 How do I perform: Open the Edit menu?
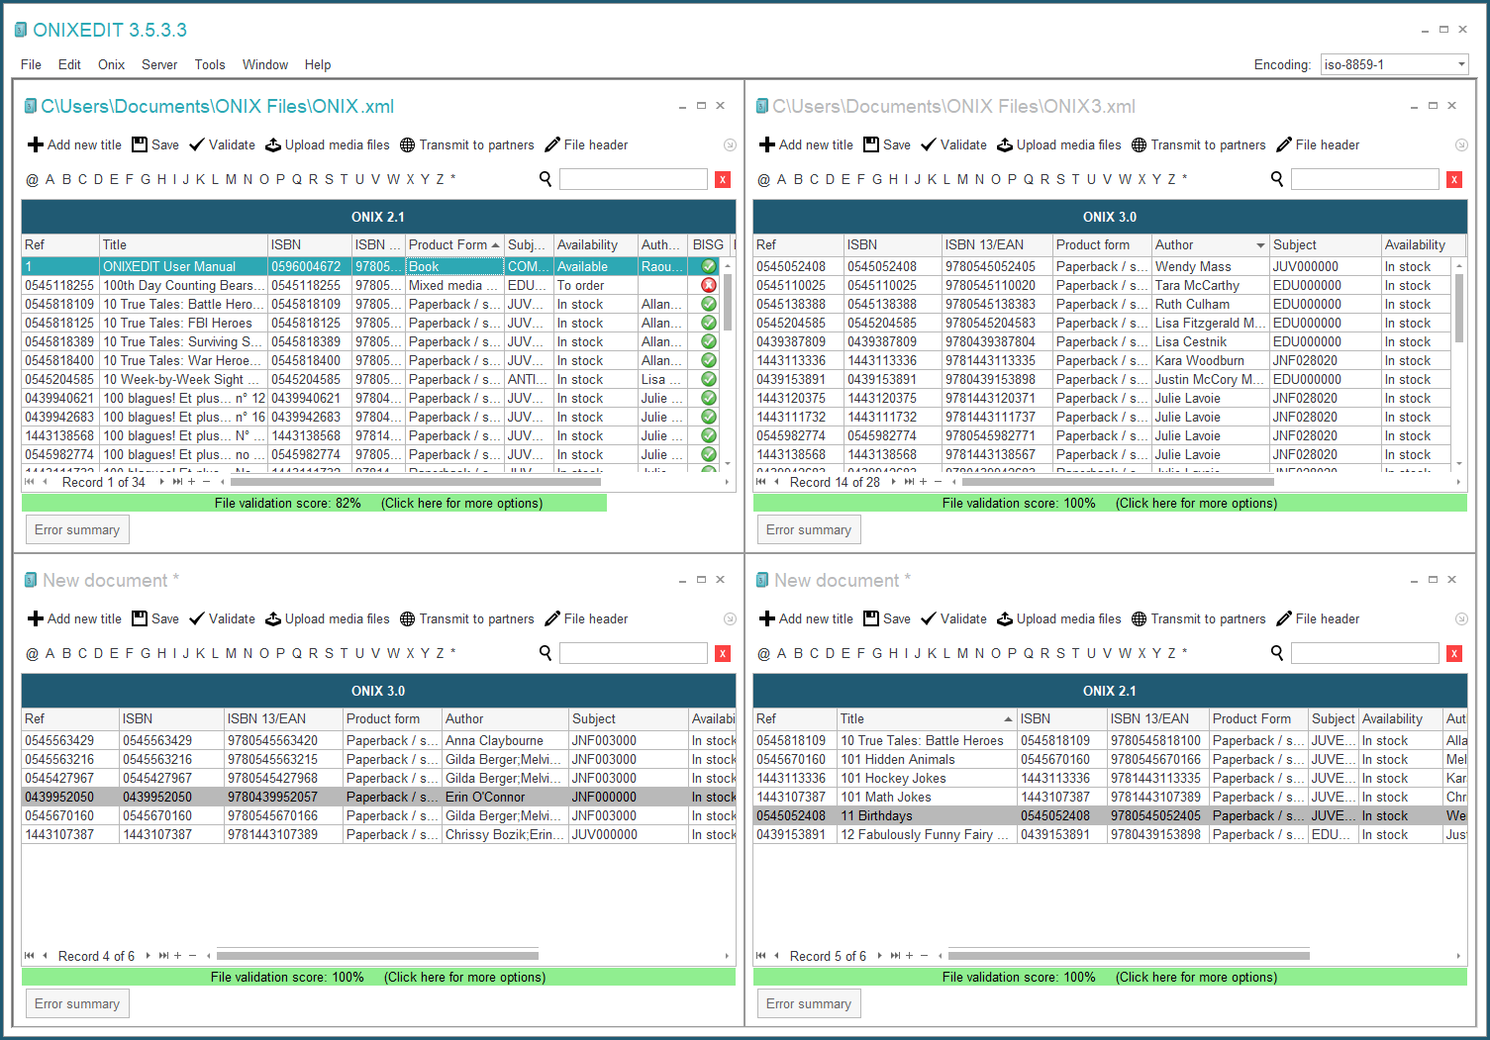(x=69, y=64)
